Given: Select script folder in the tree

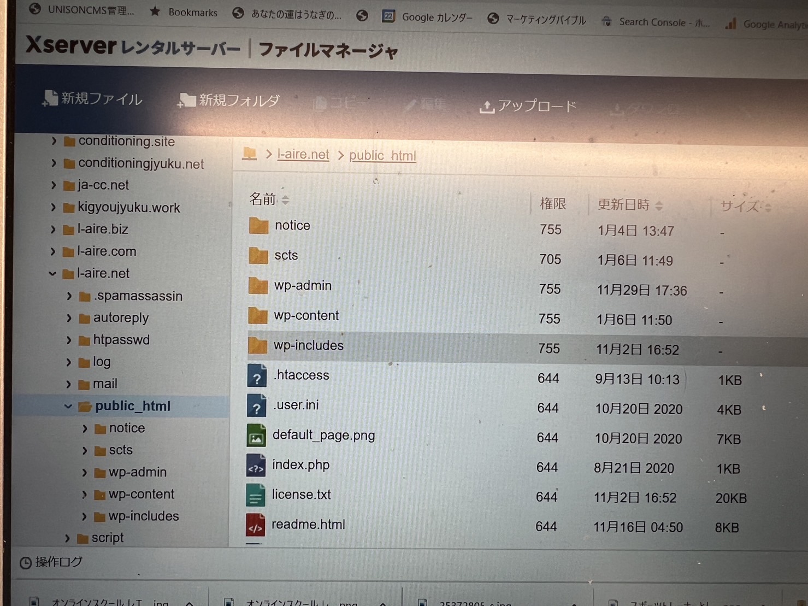Looking at the screenshot, I should coord(108,538).
